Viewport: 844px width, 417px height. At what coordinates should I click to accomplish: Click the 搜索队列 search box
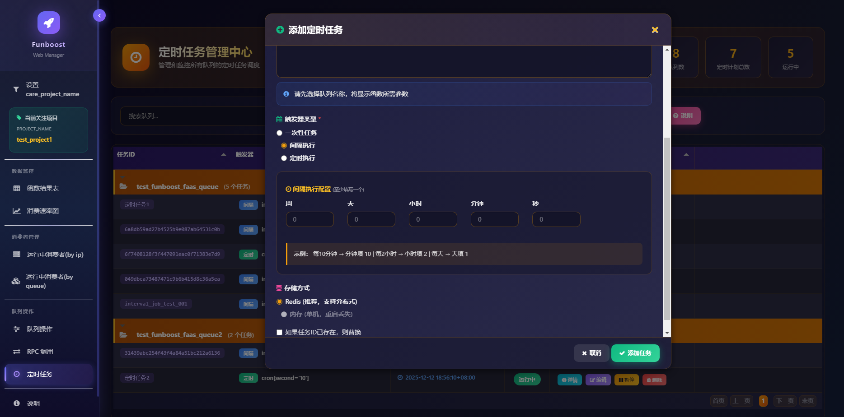click(x=192, y=116)
